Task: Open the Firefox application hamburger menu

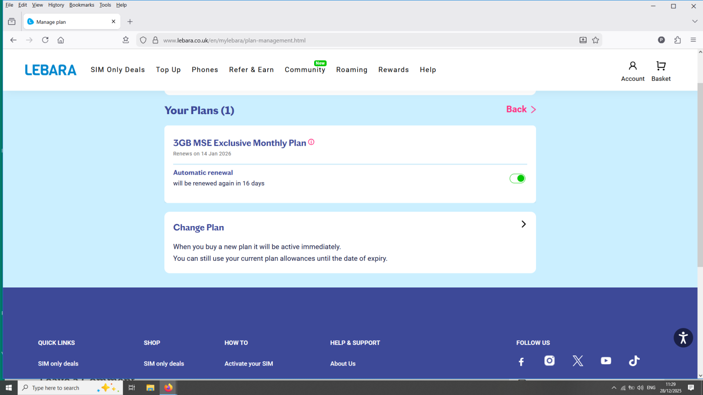Action: pyautogui.click(x=693, y=40)
